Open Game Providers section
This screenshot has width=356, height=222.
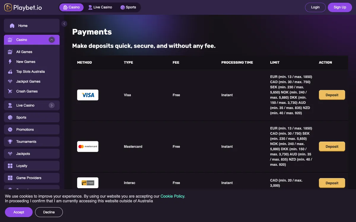tap(32, 178)
